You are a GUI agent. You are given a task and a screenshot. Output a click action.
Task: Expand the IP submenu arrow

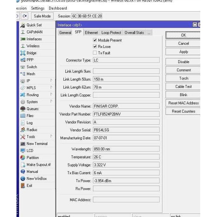click(51, 81)
